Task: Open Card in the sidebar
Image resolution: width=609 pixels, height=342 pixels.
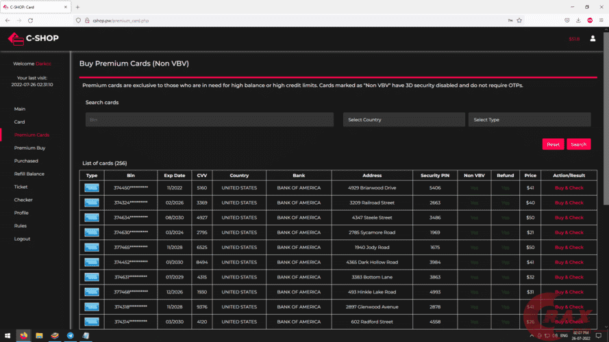Action: [x=19, y=122]
